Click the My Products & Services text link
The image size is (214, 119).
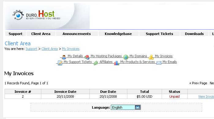137,62
